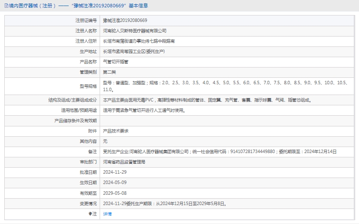Click the document icon beside the page title
The height and width of the screenshot is (224, 359).
click(x=6, y=6)
